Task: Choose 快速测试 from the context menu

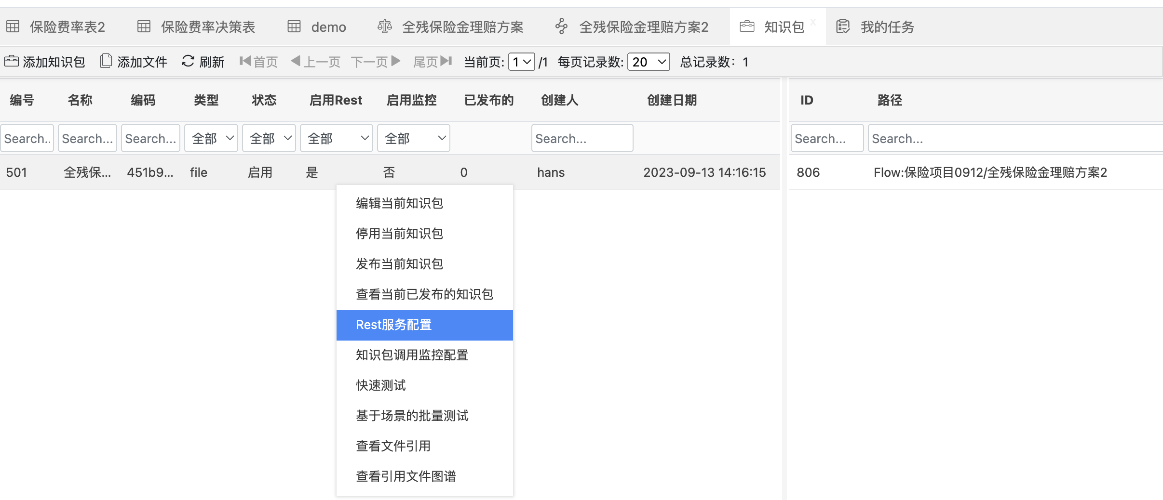Action: point(381,385)
